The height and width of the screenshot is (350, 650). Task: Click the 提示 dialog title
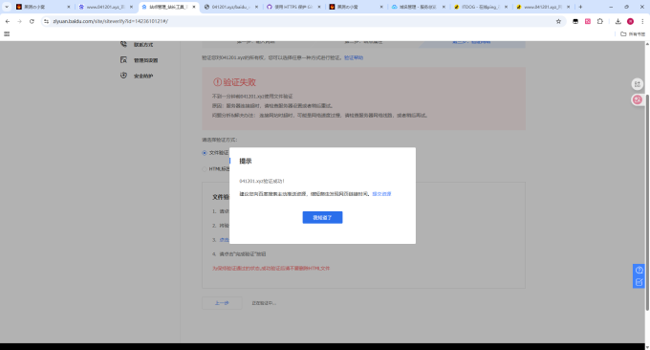point(246,161)
